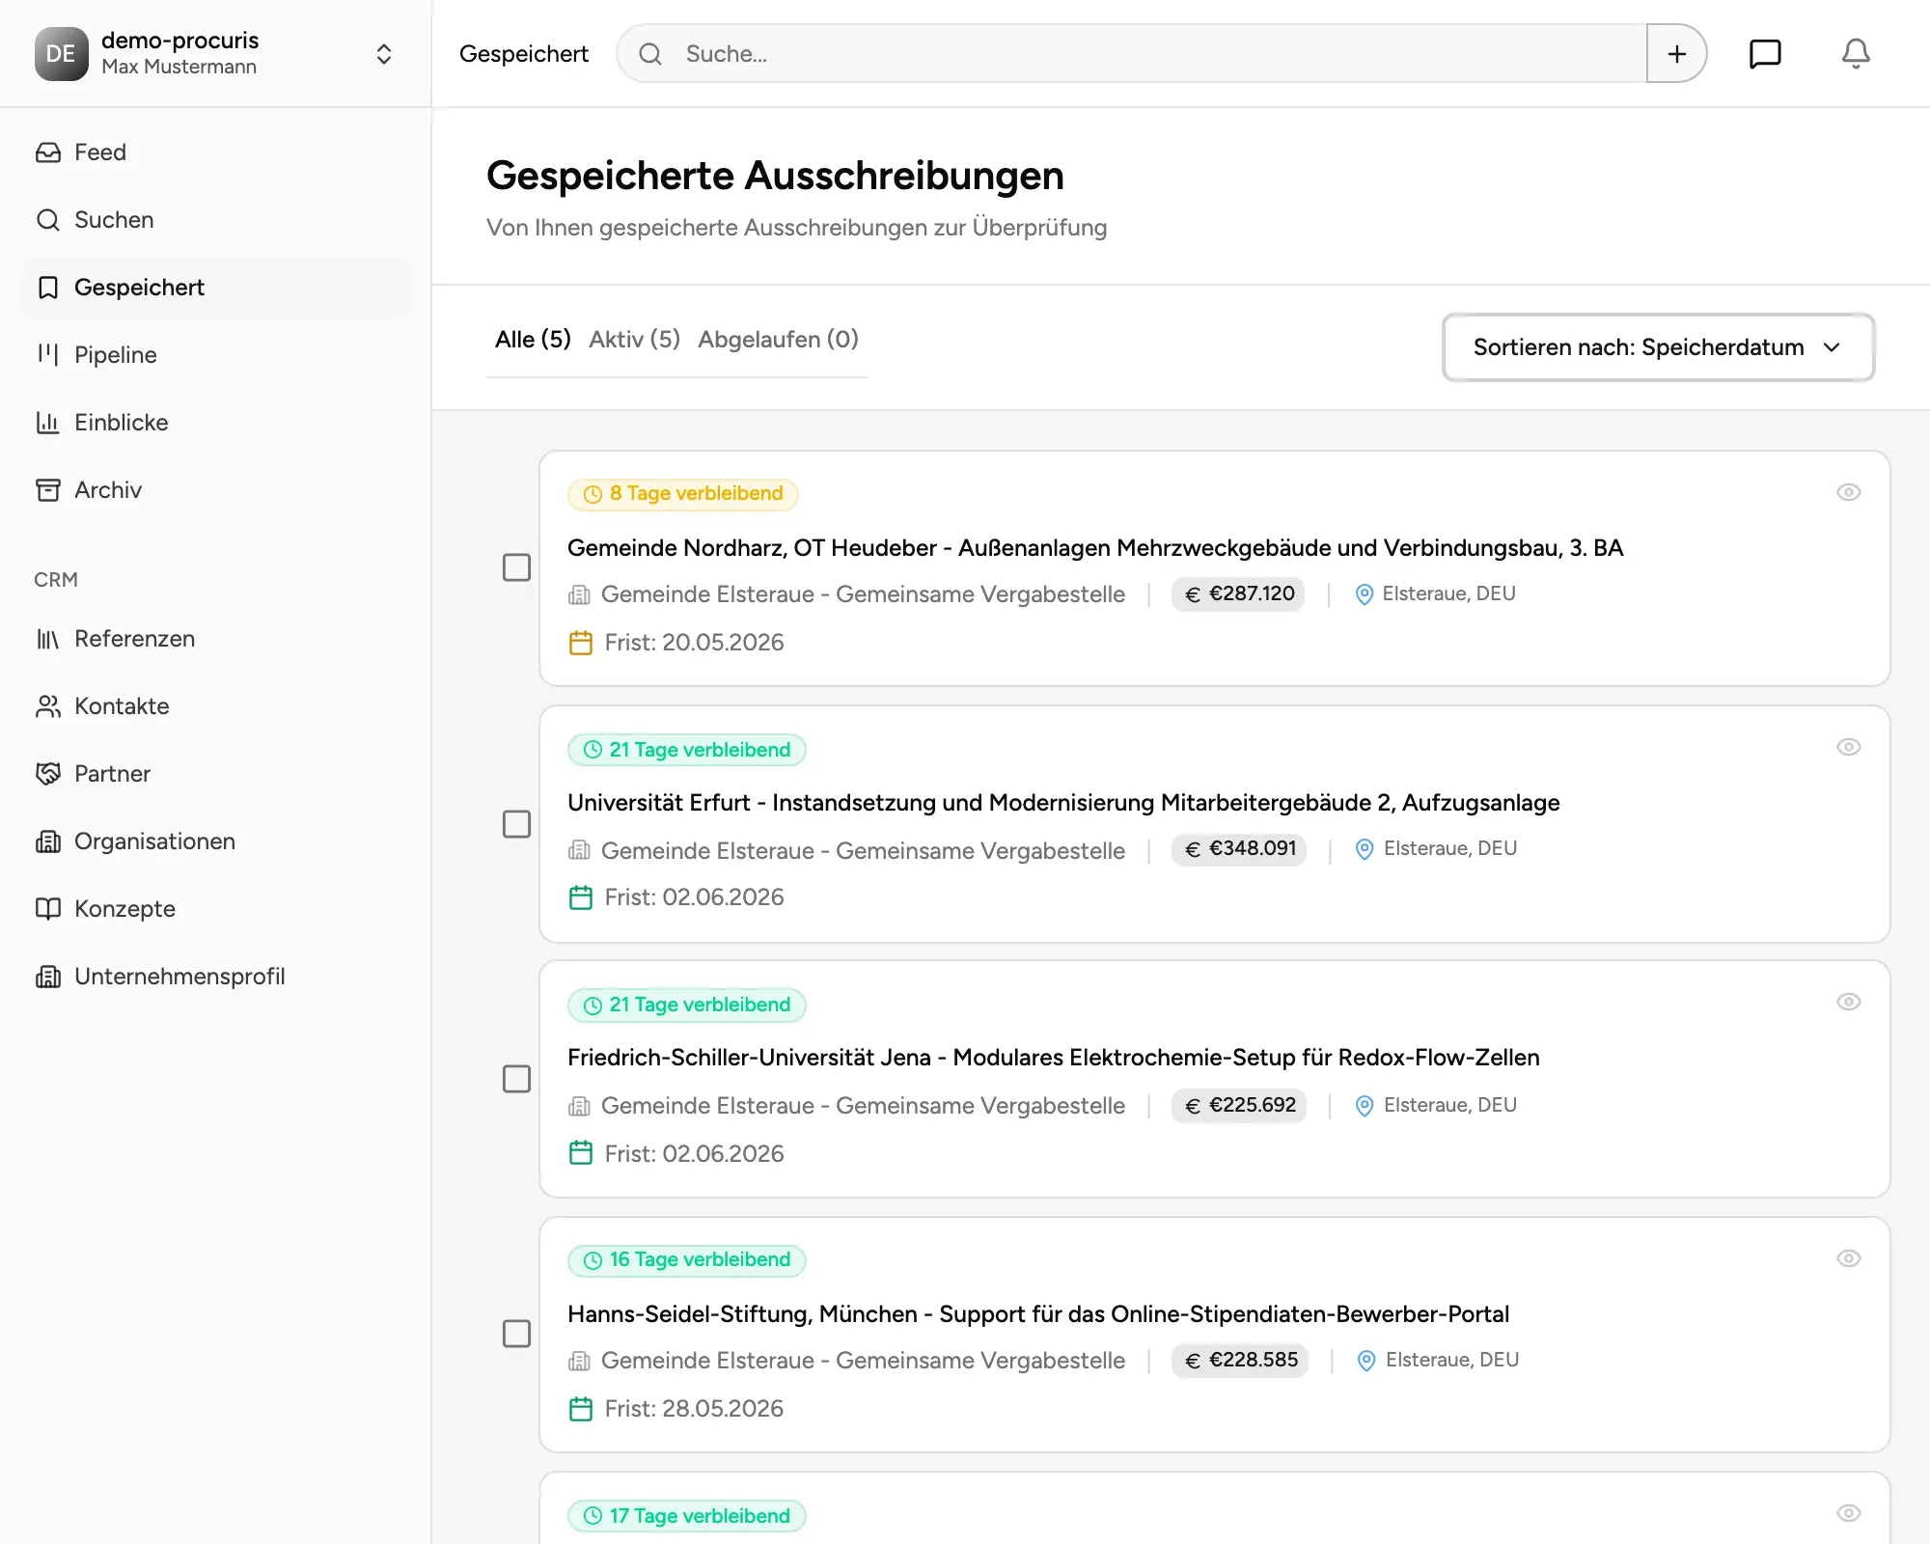
Task: Open Sortieren nach: Speicherdatum dropdown
Action: tap(1658, 347)
